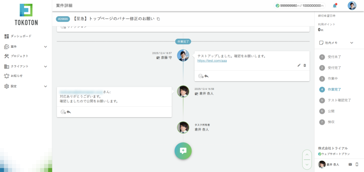Expand the 社内メモ panel
Screen dimensions: 364x172
pos(352,43)
